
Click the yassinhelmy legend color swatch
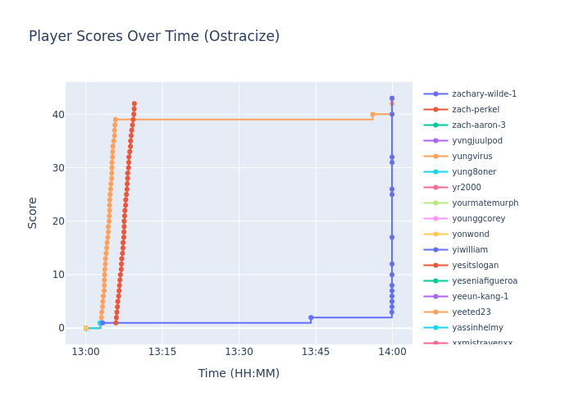(x=435, y=328)
